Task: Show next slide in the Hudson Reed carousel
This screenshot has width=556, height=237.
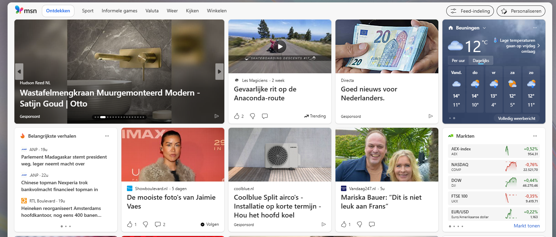Action: [x=220, y=72]
